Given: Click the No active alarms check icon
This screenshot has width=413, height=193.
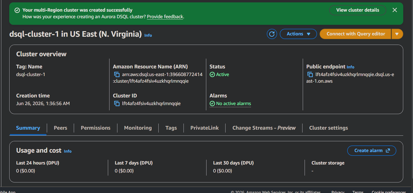Looking at the screenshot, I should click(x=212, y=103).
